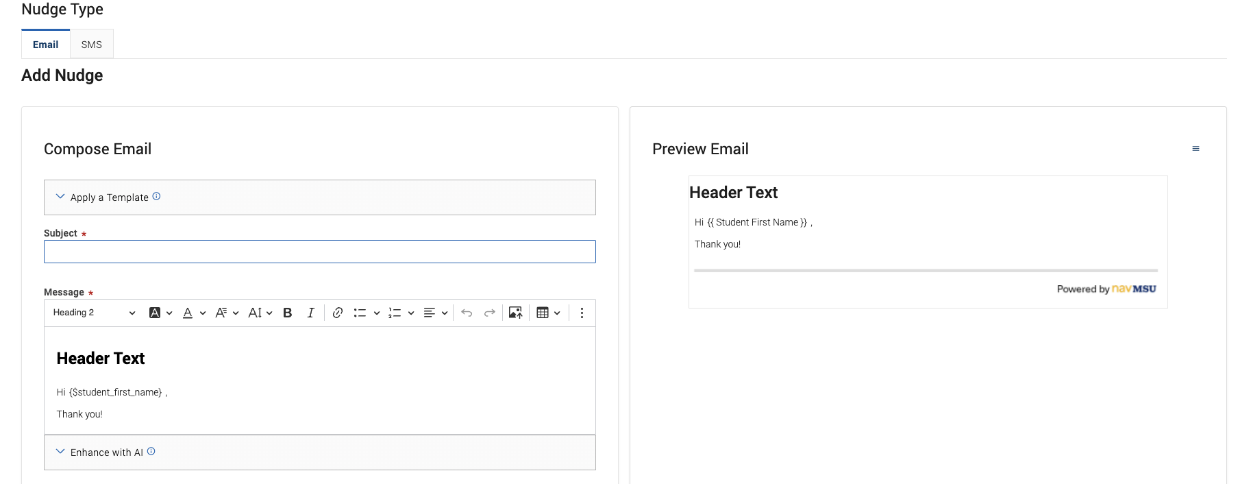Viewport: 1238px width, 484px height.
Task: Undo the last edit
Action: coord(467,313)
